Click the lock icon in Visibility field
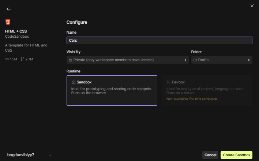 click(71, 60)
